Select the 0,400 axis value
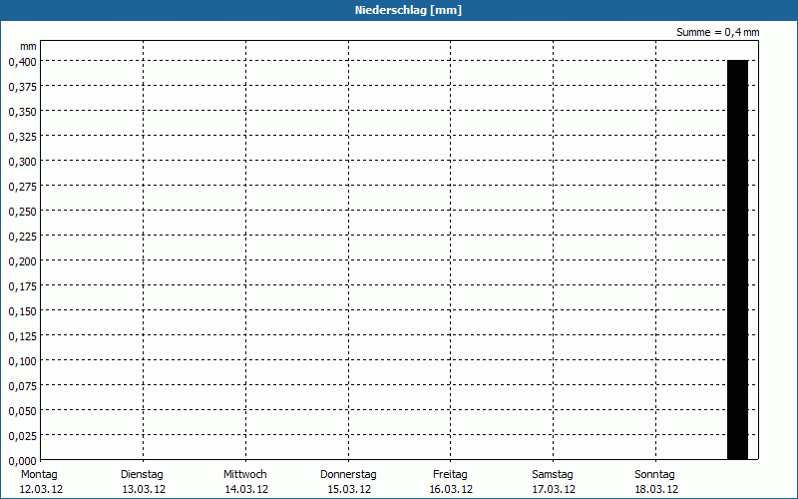 22,62
